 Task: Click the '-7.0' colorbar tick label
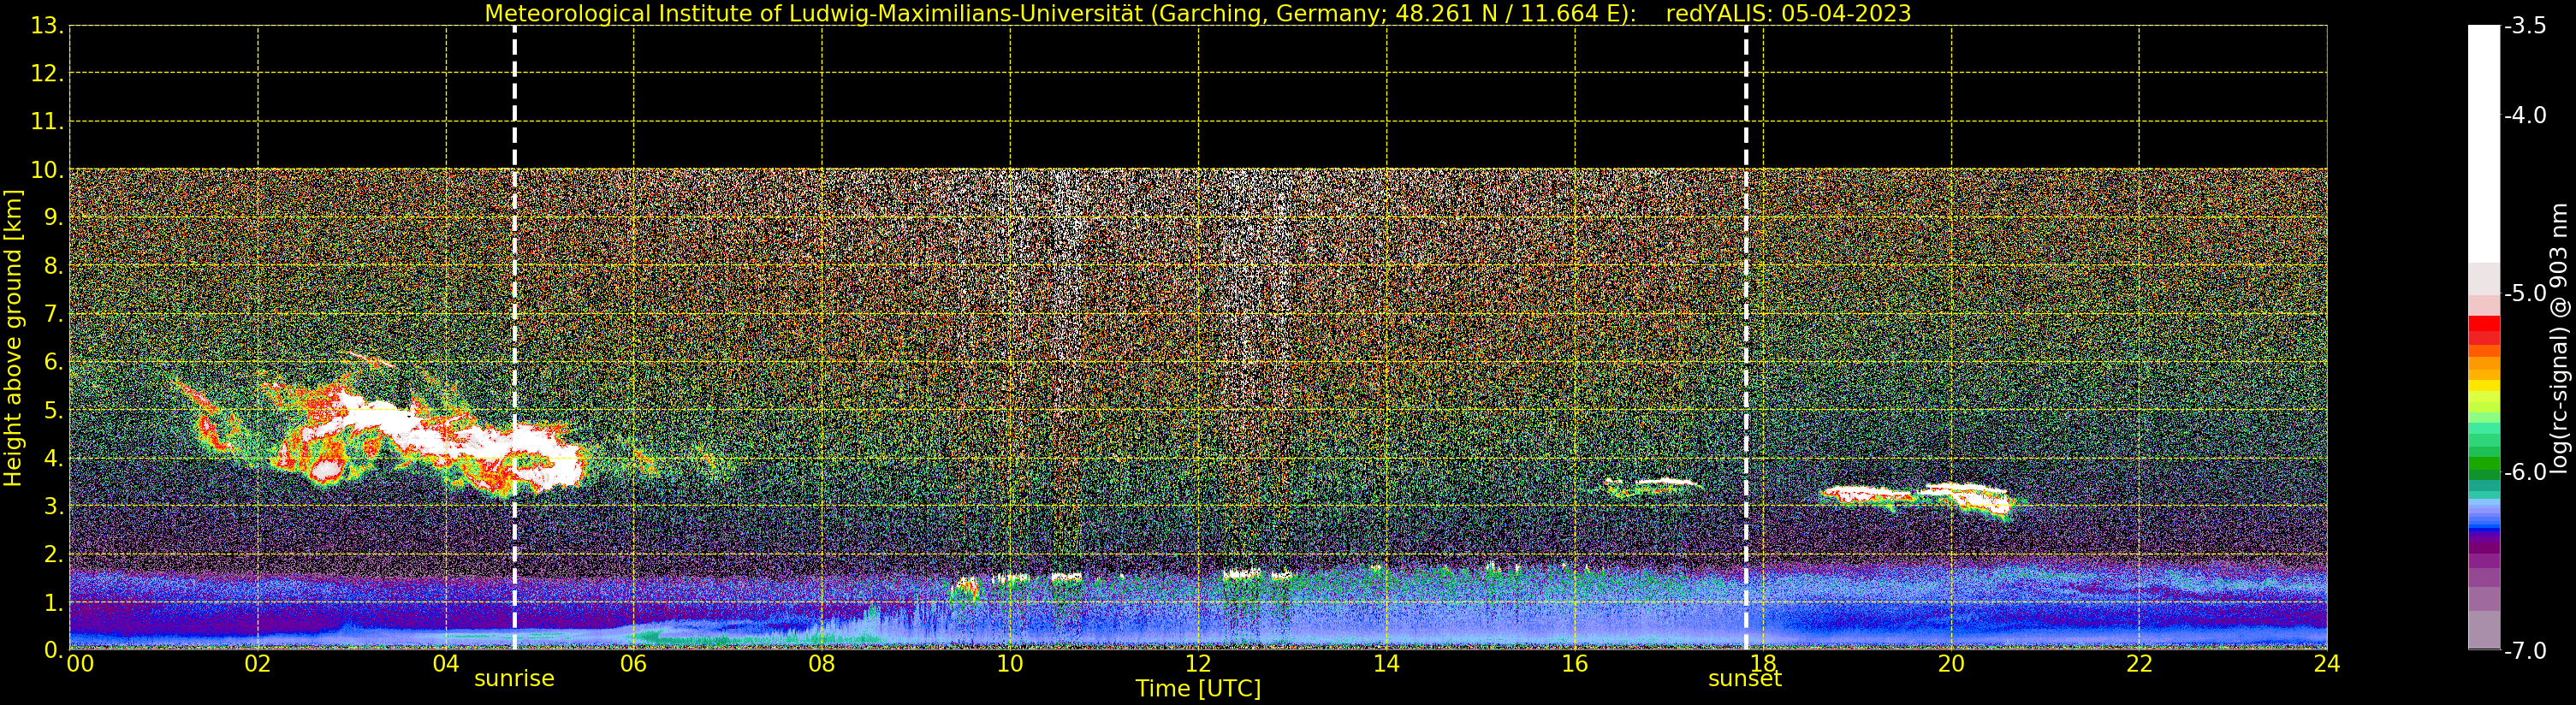coord(2526,651)
